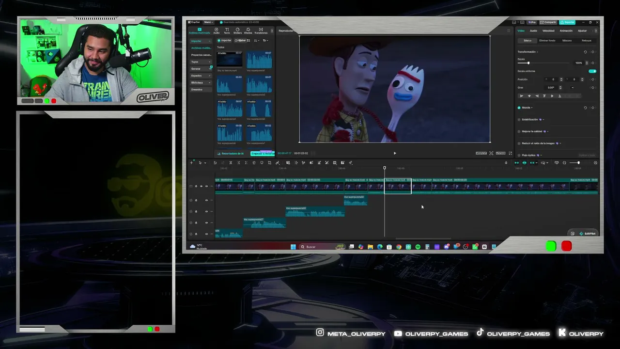Click the focus frame icon under preview
The height and width of the screenshot is (349, 620).
[x=491, y=153]
